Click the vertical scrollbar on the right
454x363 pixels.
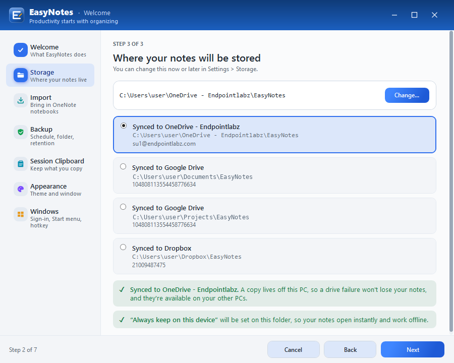point(451,181)
